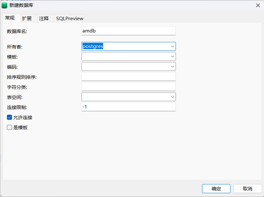Click the 连接限制 field showing -1
This screenshot has height=197, width=264.
[x=128, y=107]
